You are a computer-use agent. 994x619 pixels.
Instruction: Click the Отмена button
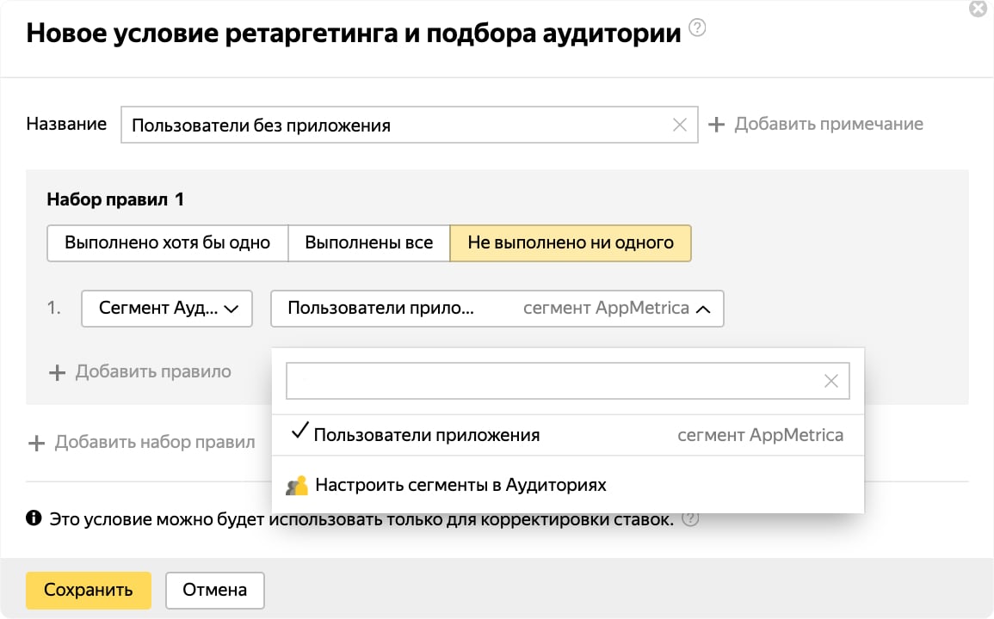pos(214,590)
